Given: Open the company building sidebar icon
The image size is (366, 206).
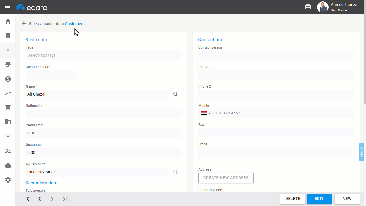Looking at the screenshot, I should coord(8,122).
